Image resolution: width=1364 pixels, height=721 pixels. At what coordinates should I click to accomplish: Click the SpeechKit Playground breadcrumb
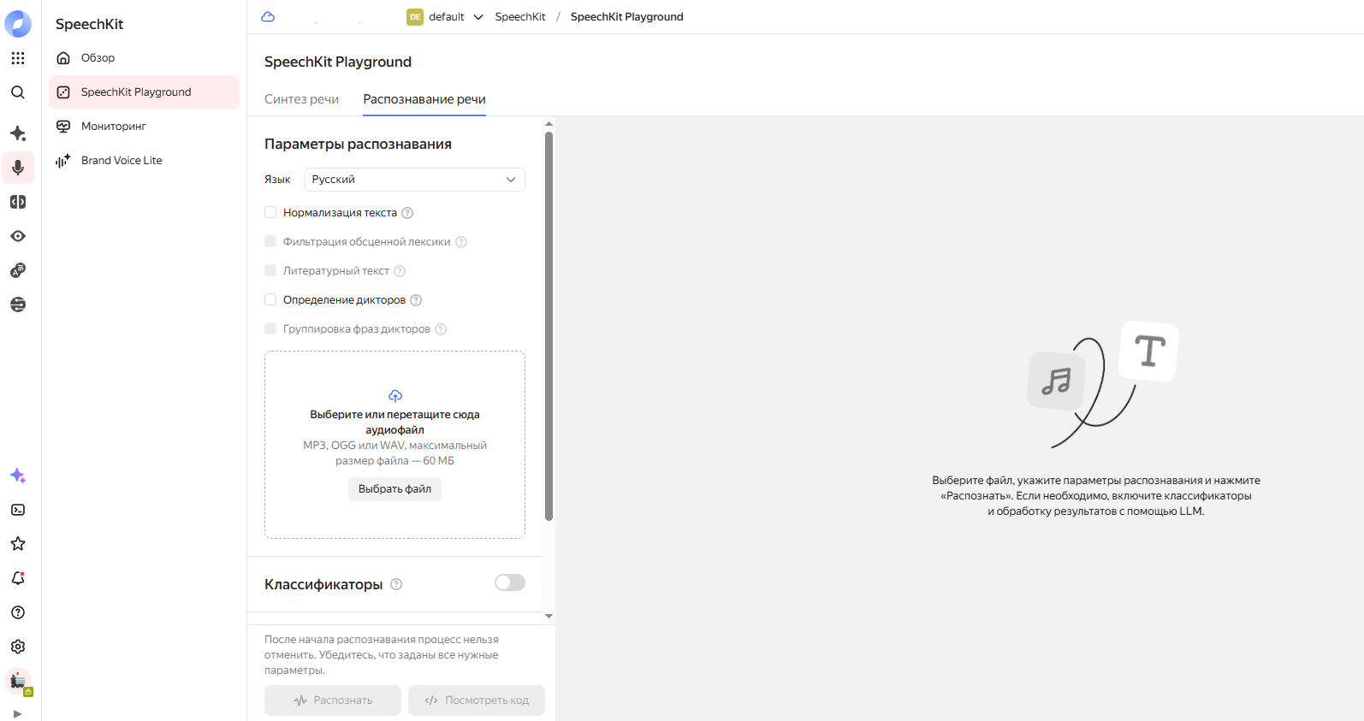(x=627, y=17)
